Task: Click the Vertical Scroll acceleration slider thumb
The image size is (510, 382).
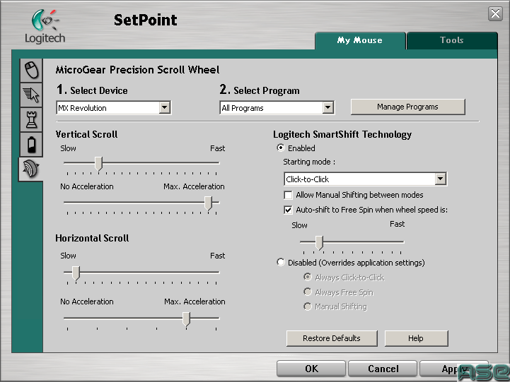Action: pyautogui.click(x=208, y=203)
